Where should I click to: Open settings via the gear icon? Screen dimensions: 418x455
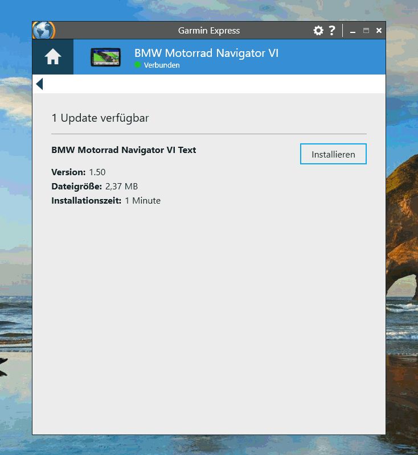click(318, 31)
